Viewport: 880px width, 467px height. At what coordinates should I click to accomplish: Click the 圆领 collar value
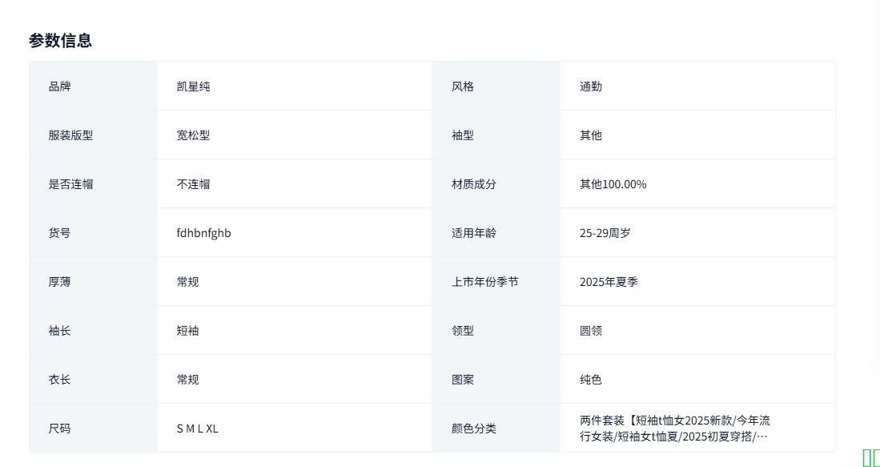[x=591, y=331]
